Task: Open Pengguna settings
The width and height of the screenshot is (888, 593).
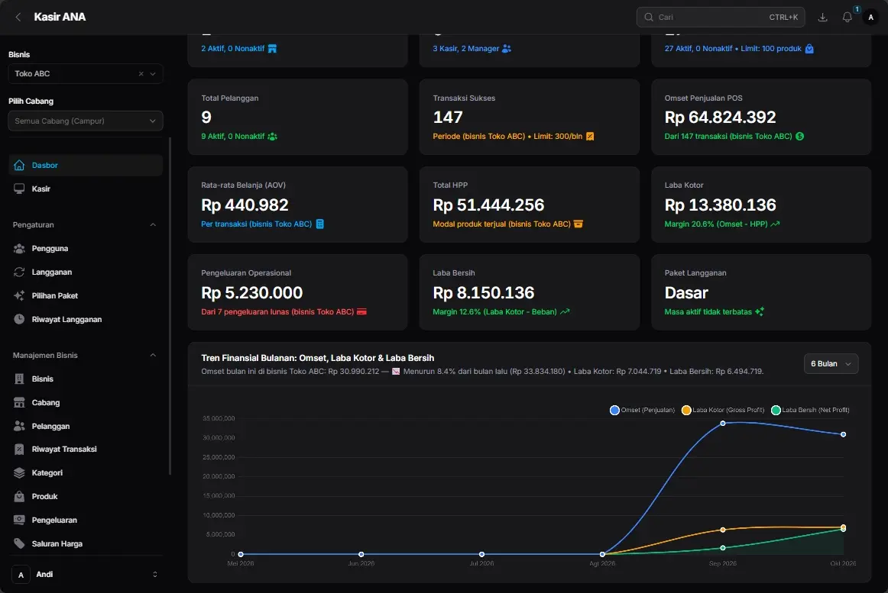Action: (86, 248)
